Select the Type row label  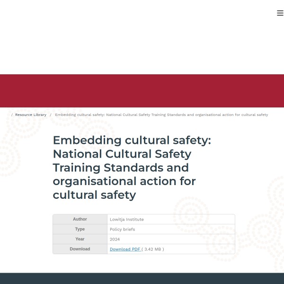[80, 229]
